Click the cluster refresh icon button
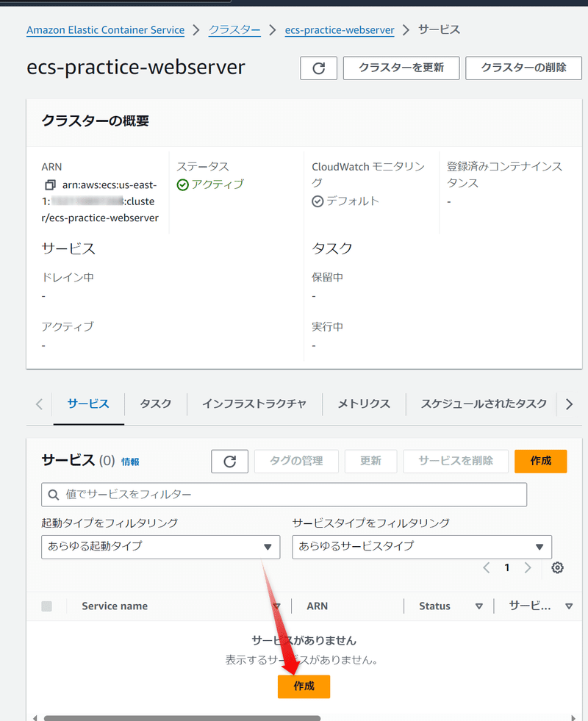Image resolution: width=588 pixels, height=721 pixels. (318, 68)
